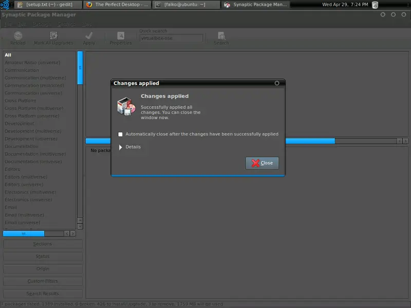Click the red X icon on Close
The width and height of the screenshot is (411, 308).
coord(255,163)
